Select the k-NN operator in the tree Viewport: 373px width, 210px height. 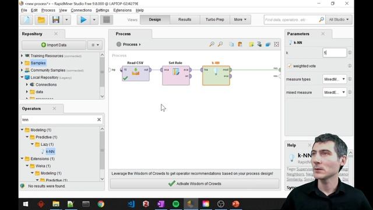click(x=50, y=152)
